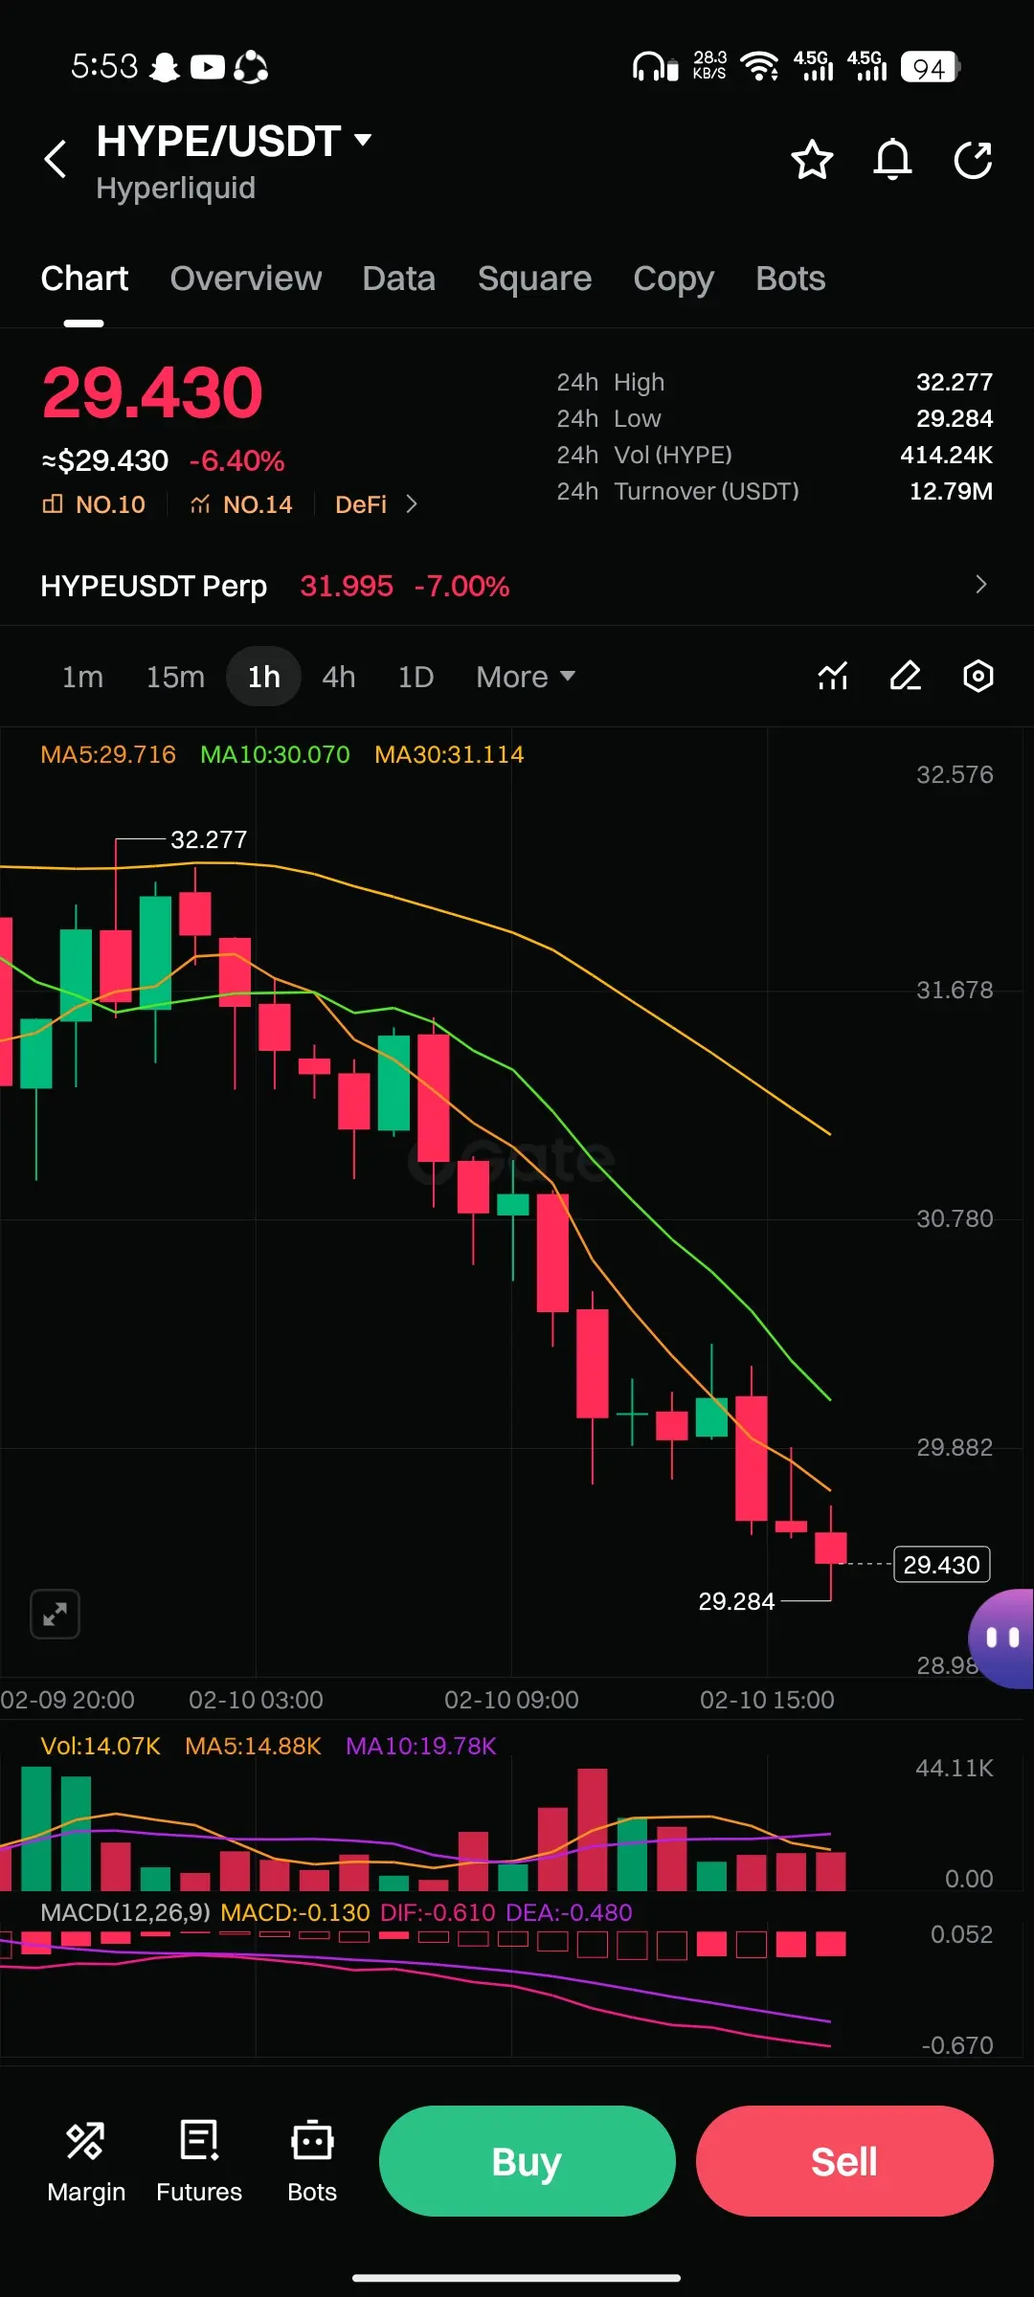Tap the 24h Turnover value 12.79M
The width and height of the screenshot is (1034, 2297).
[951, 491]
